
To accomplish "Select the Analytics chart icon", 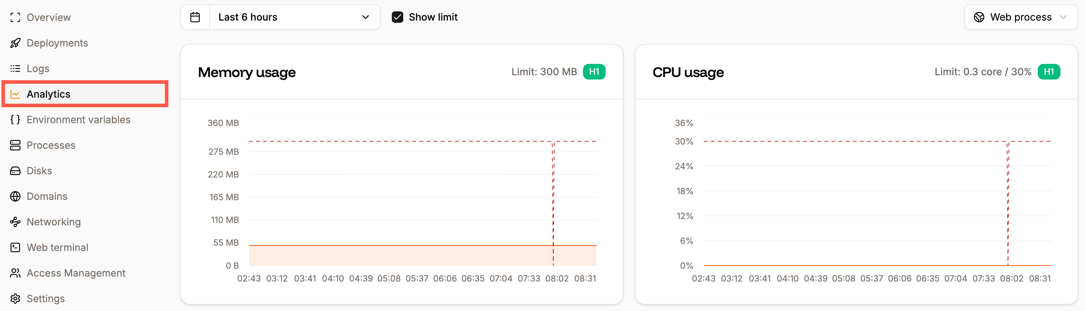I will [15, 94].
